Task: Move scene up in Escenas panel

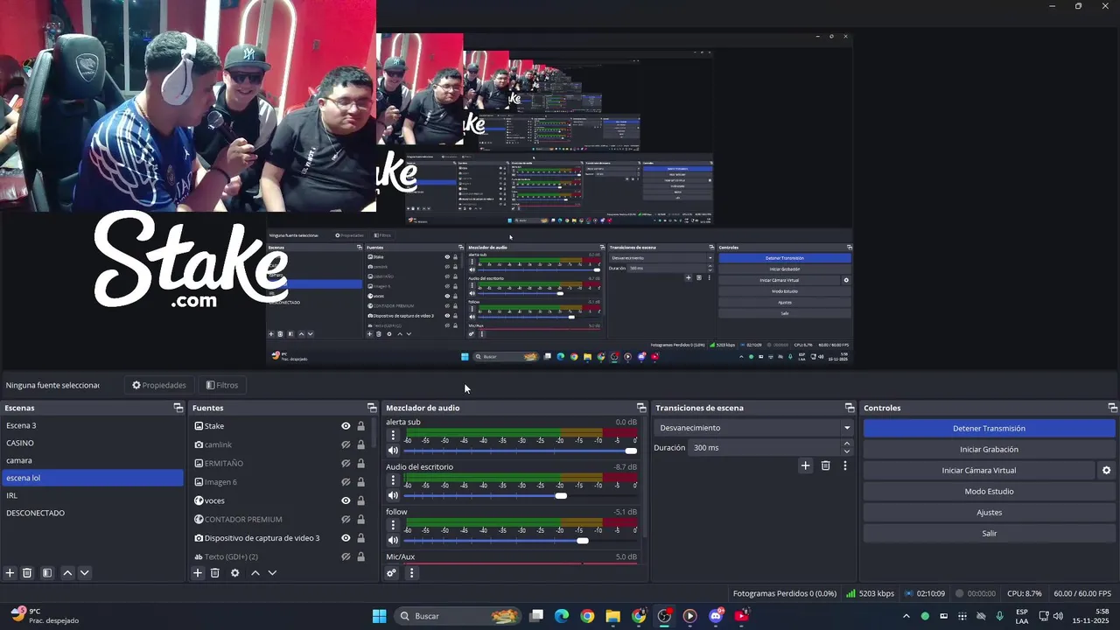Action: (x=67, y=573)
